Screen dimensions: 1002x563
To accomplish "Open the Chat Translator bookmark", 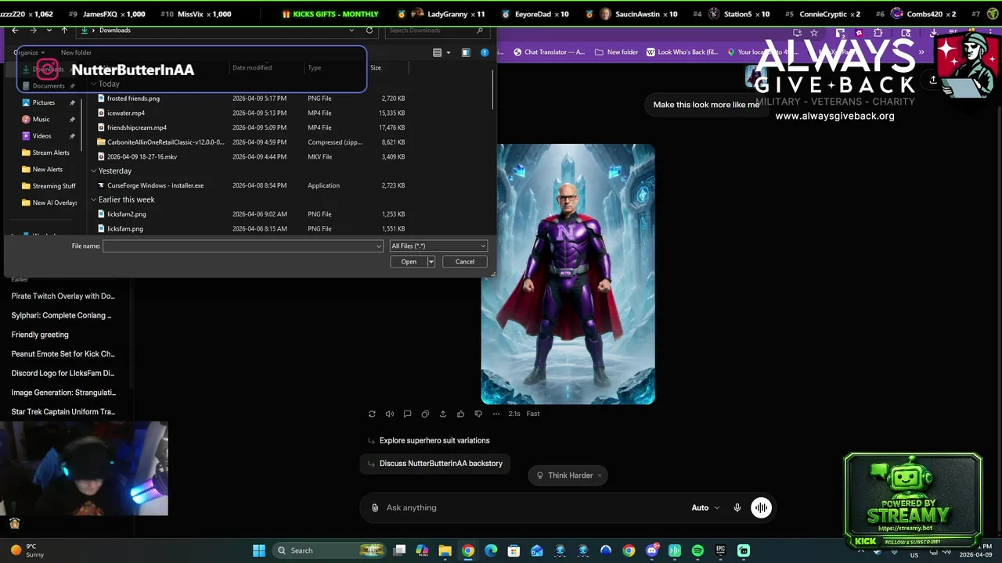I will [549, 52].
